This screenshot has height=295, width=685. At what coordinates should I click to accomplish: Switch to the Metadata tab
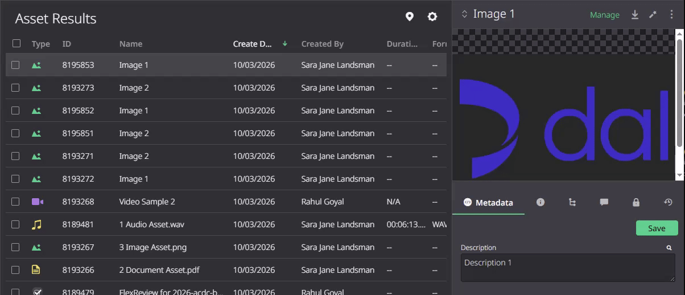(x=488, y=203)
